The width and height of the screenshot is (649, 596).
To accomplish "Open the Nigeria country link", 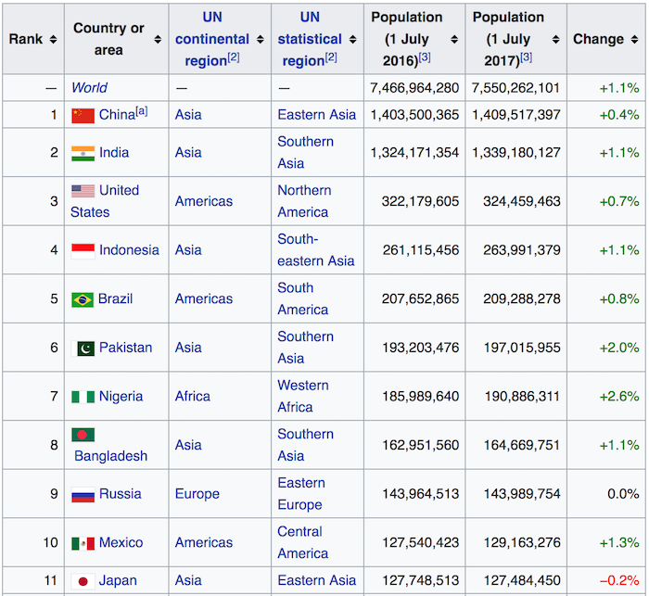I will coord(121,397).
